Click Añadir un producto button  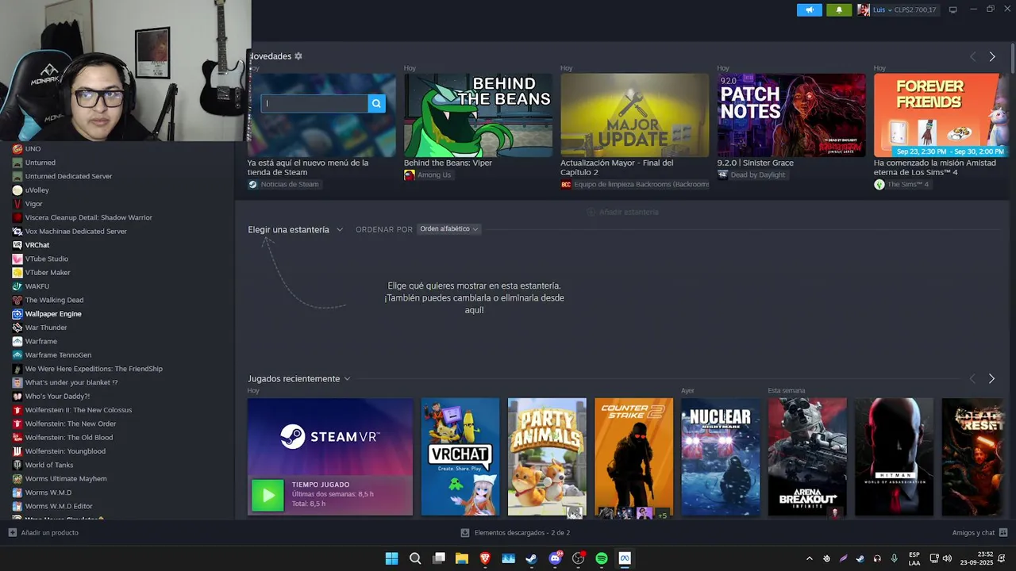44,533
